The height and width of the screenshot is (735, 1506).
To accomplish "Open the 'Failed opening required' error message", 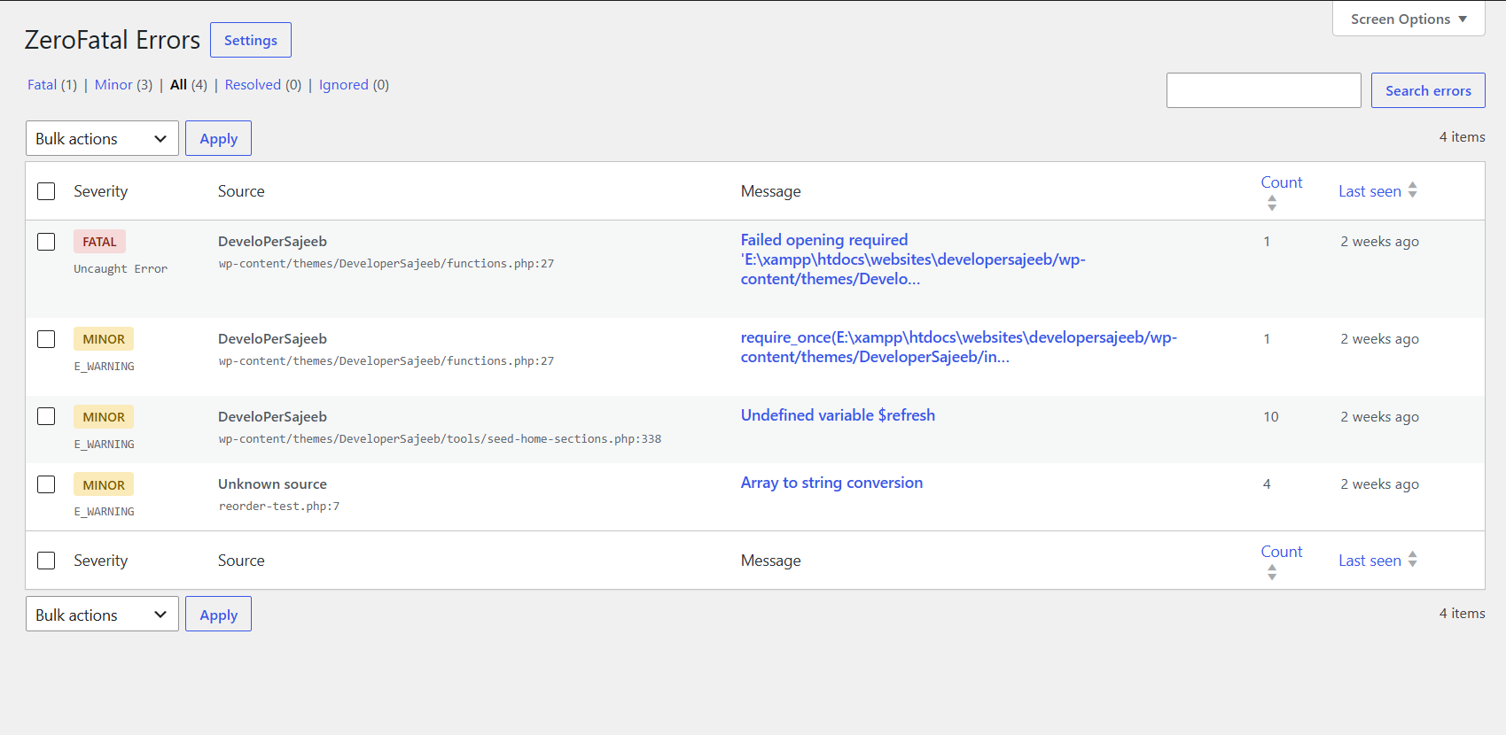I will (913, 259).
